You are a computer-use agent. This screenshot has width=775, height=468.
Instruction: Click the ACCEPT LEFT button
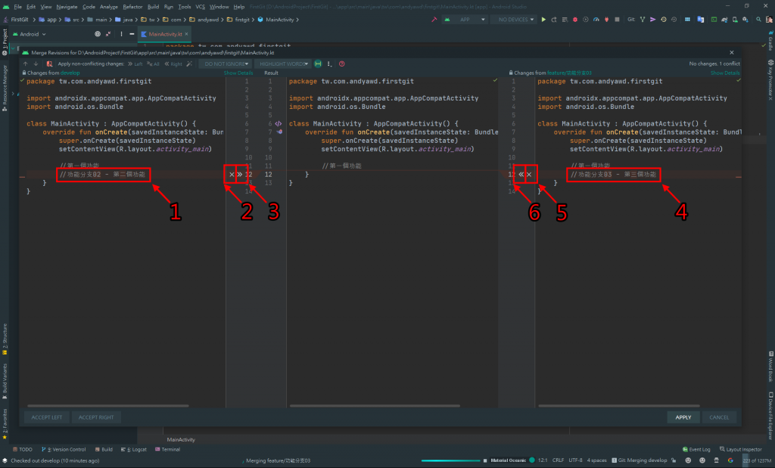(x=47, y=417)
